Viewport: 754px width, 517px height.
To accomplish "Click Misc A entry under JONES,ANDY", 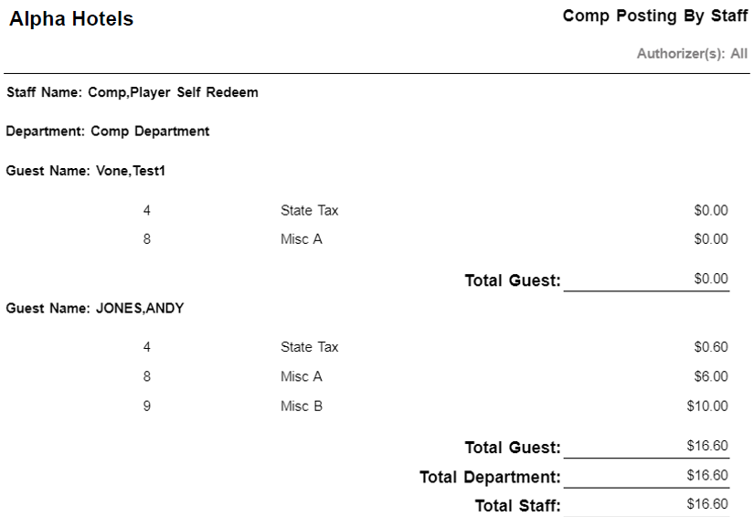I will coord(435,376).
